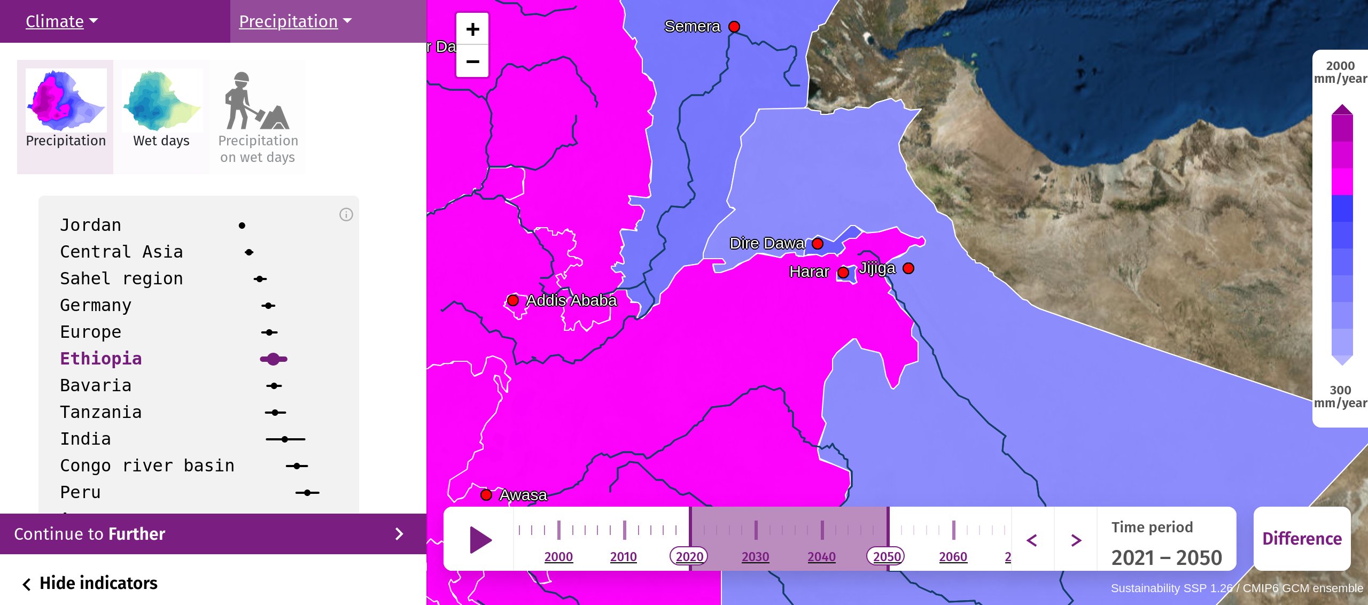Open the Precipitation dropdown menu
Screen dimensions: 1368x605
point(295,21)
